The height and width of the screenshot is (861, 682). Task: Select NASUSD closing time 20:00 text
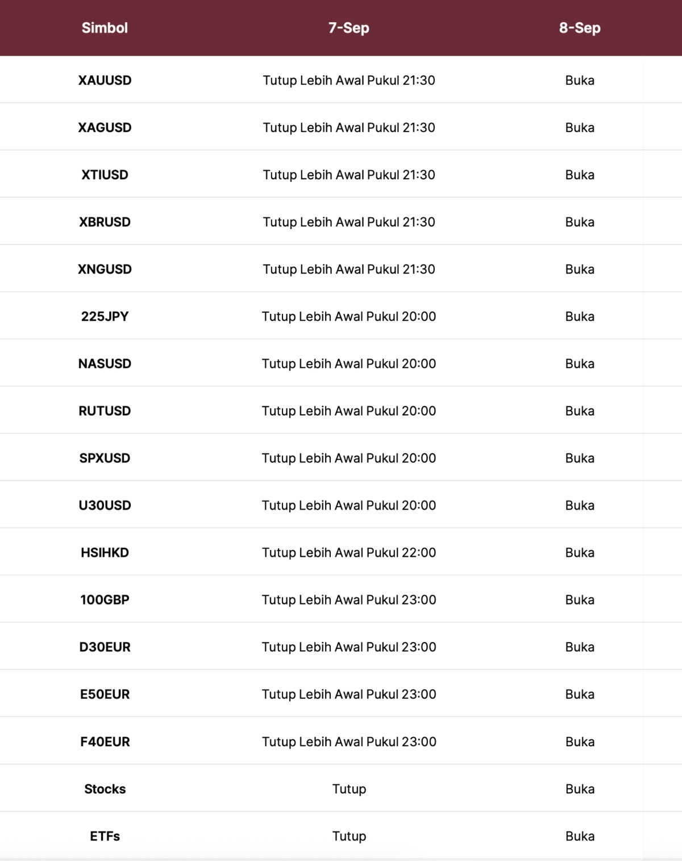(349, 363)
